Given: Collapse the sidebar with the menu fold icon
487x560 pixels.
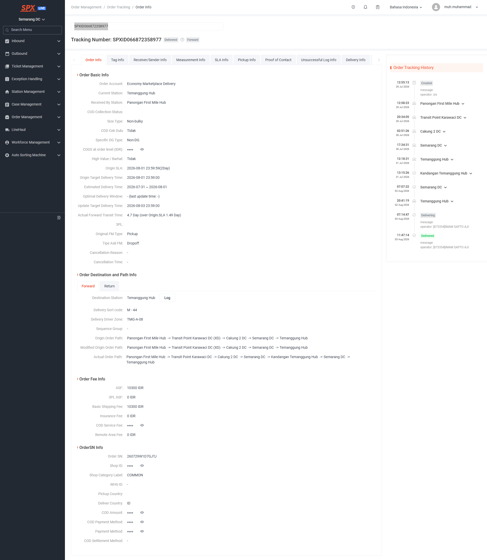Looking at the screenshot, I should [x=59, y=218].
